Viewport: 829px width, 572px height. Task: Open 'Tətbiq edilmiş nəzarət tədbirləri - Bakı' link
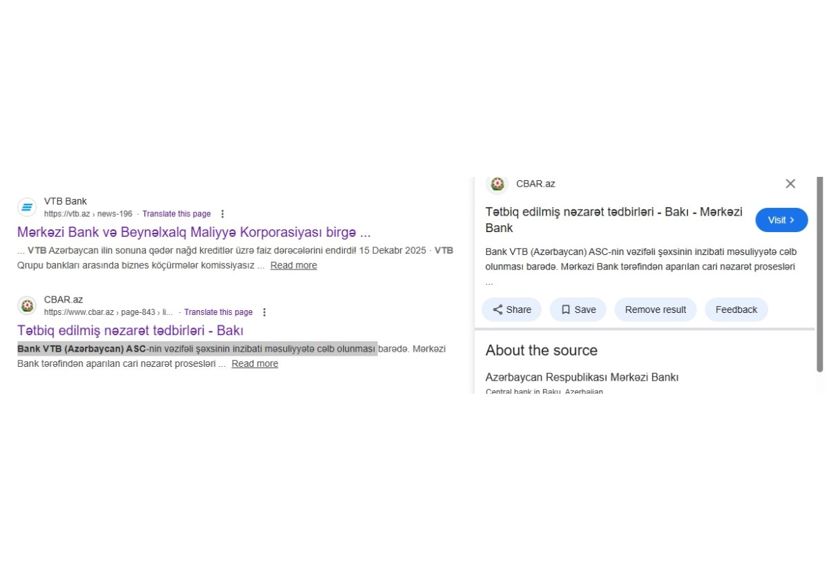pyautogui.click(x=130, y=330)
